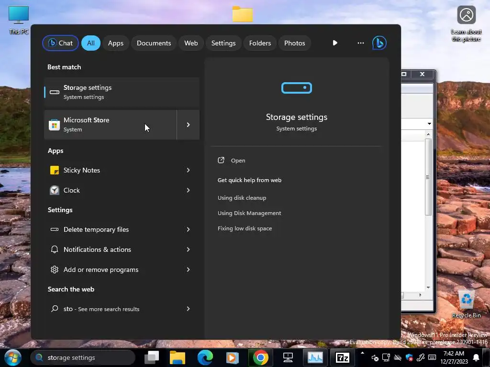Launch Microsoft Edge from taskbar
490x367 pixels.
(x=205, y=357)
